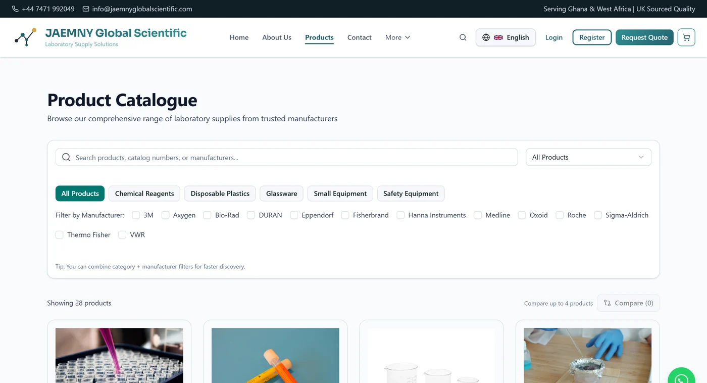Focus the product search input field

pyautogui.click(x=287, y=157)
